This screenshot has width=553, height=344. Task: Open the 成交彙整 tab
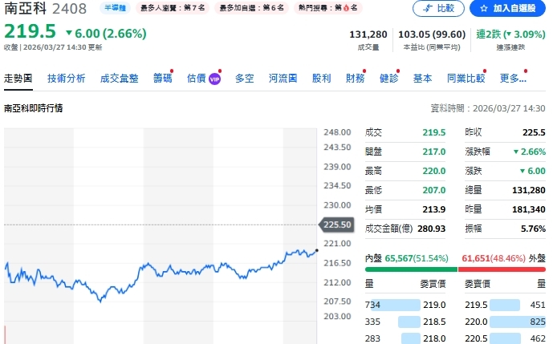119,79
